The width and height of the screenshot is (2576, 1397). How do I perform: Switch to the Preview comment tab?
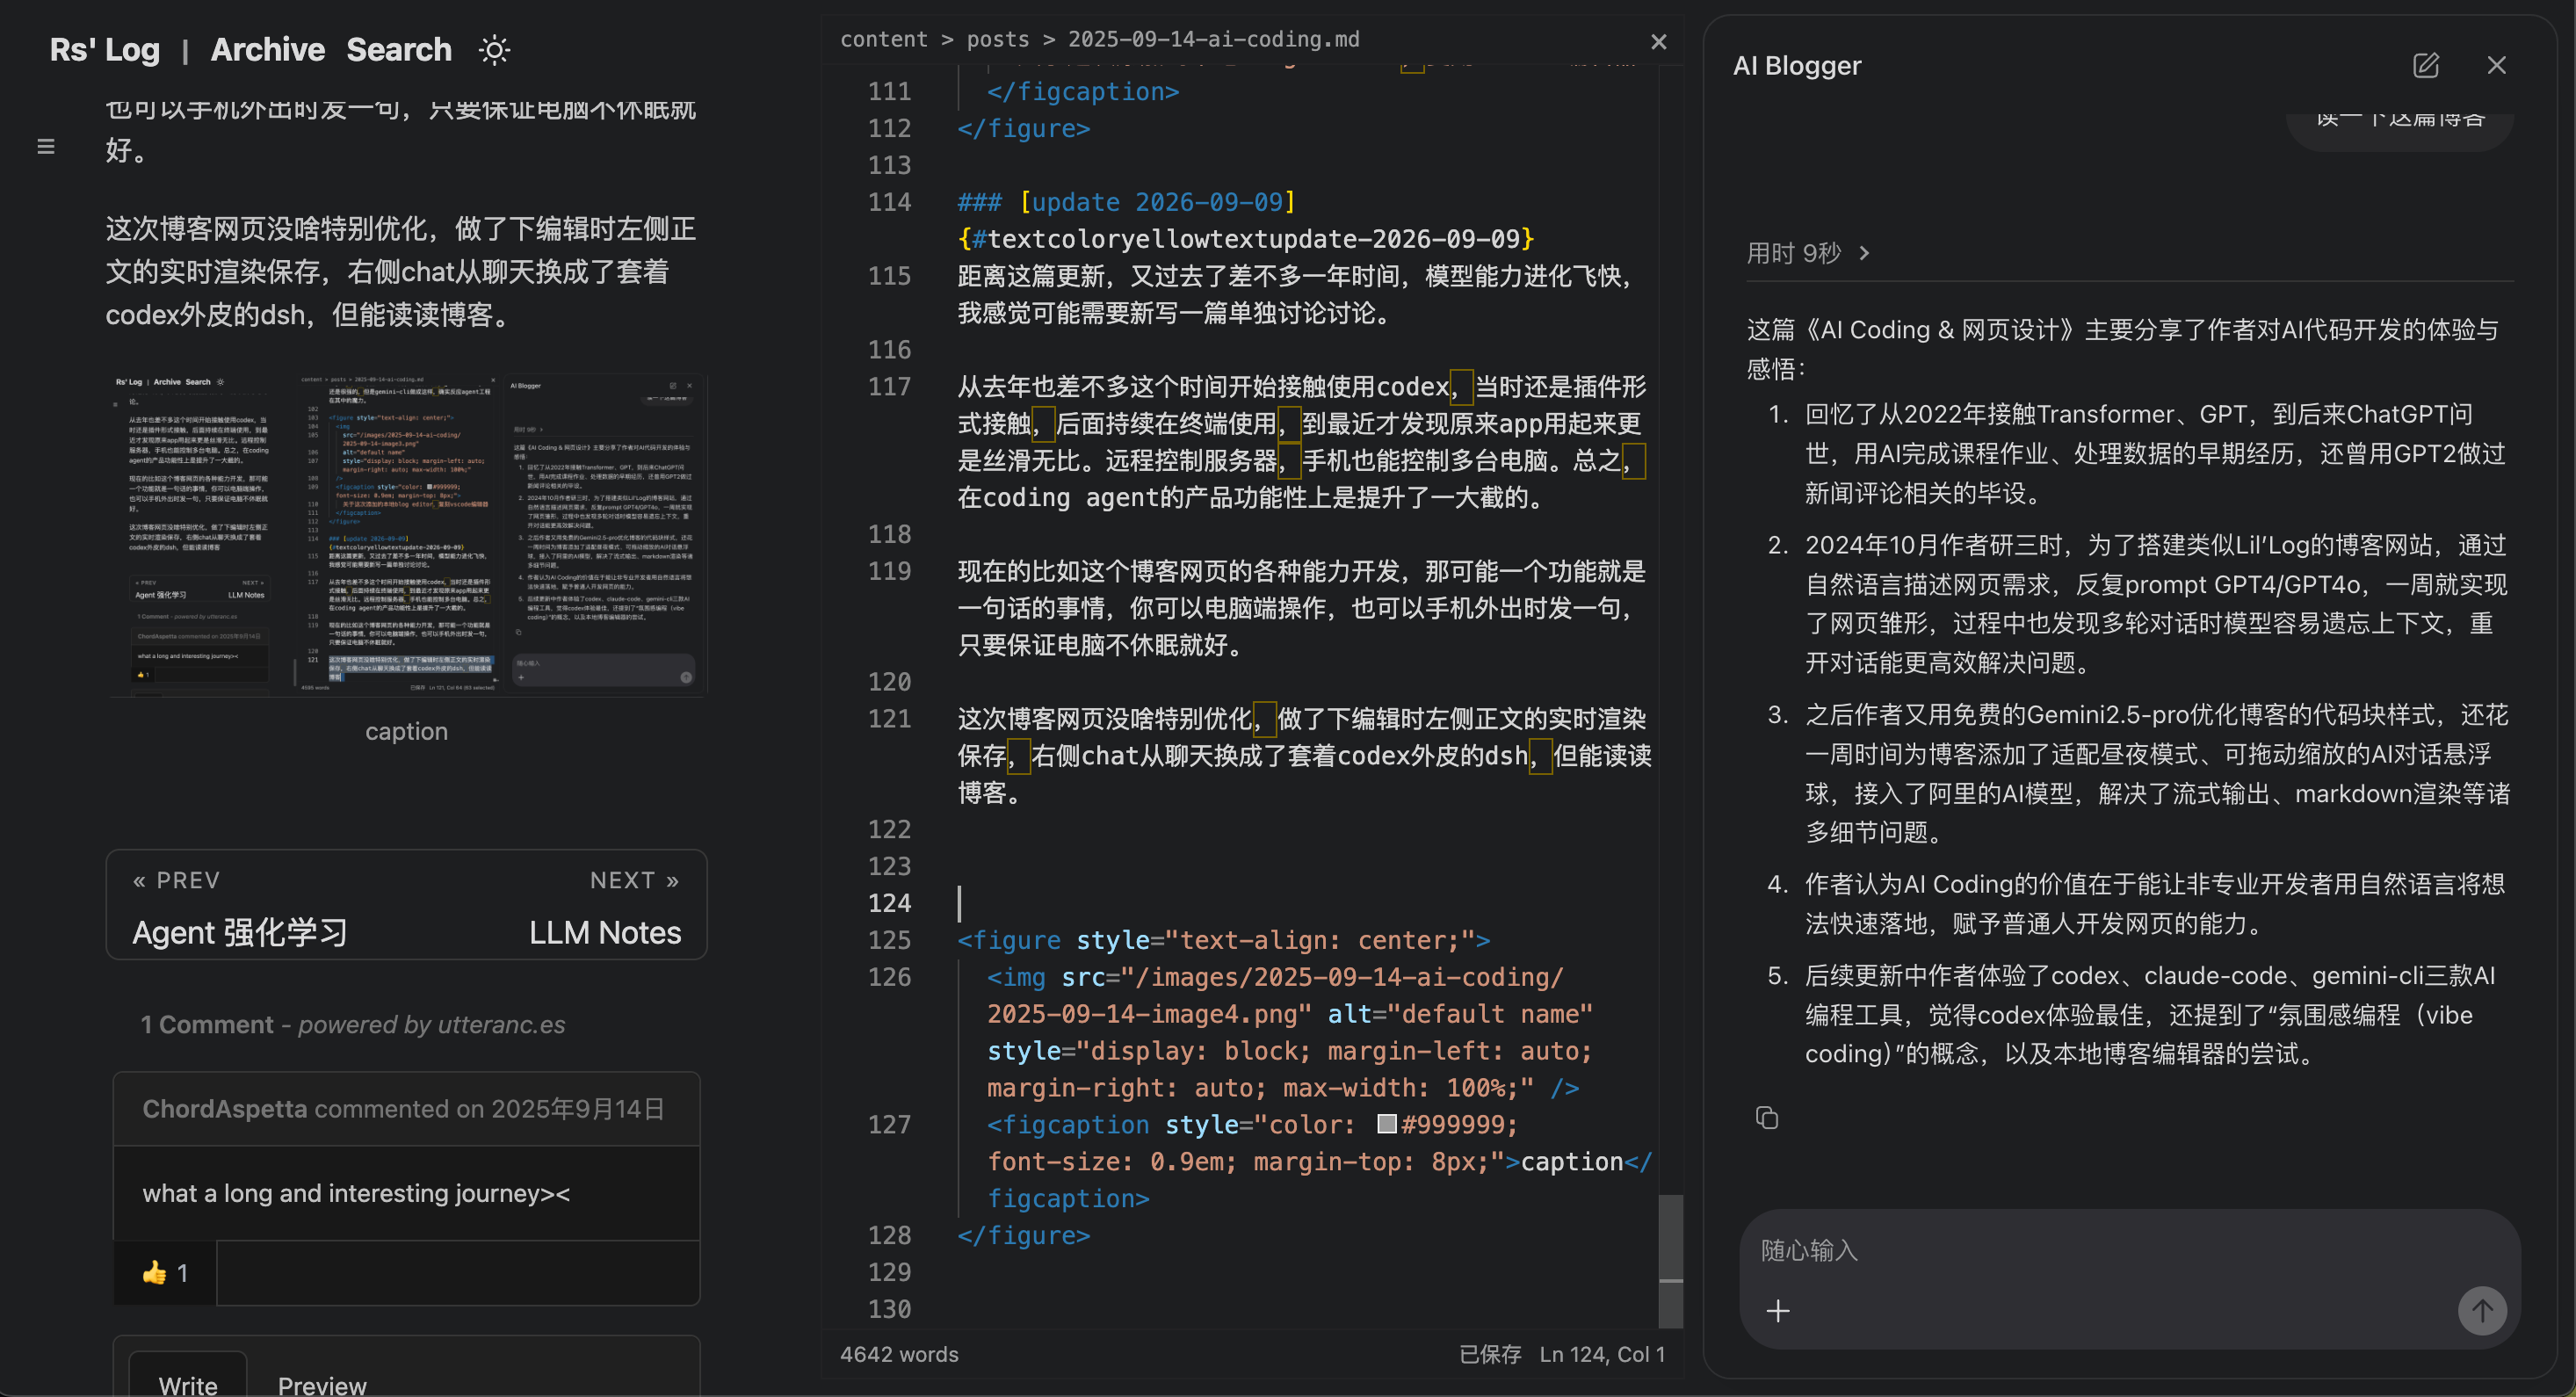322,1385
